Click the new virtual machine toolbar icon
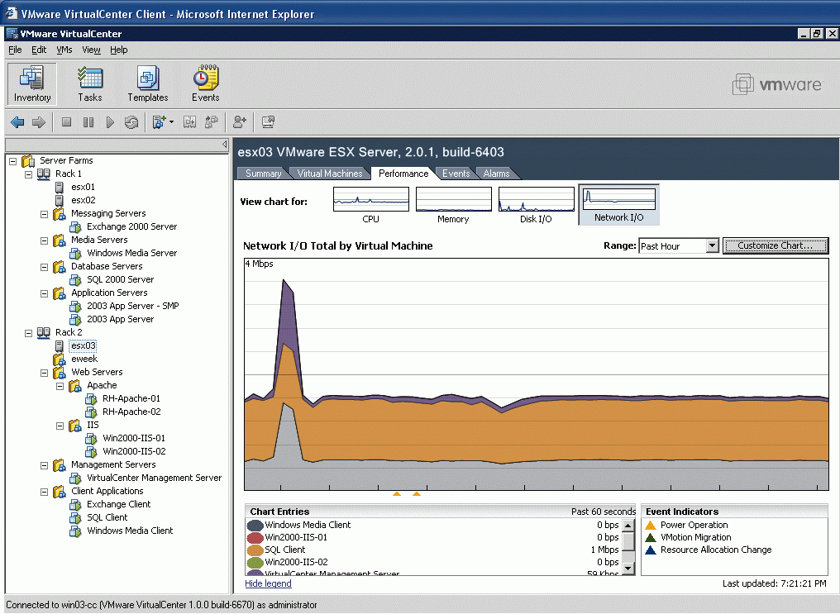840x614 pixels. pos(159,122)
